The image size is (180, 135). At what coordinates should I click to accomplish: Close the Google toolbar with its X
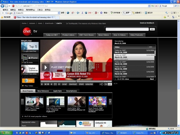(3, 13)
